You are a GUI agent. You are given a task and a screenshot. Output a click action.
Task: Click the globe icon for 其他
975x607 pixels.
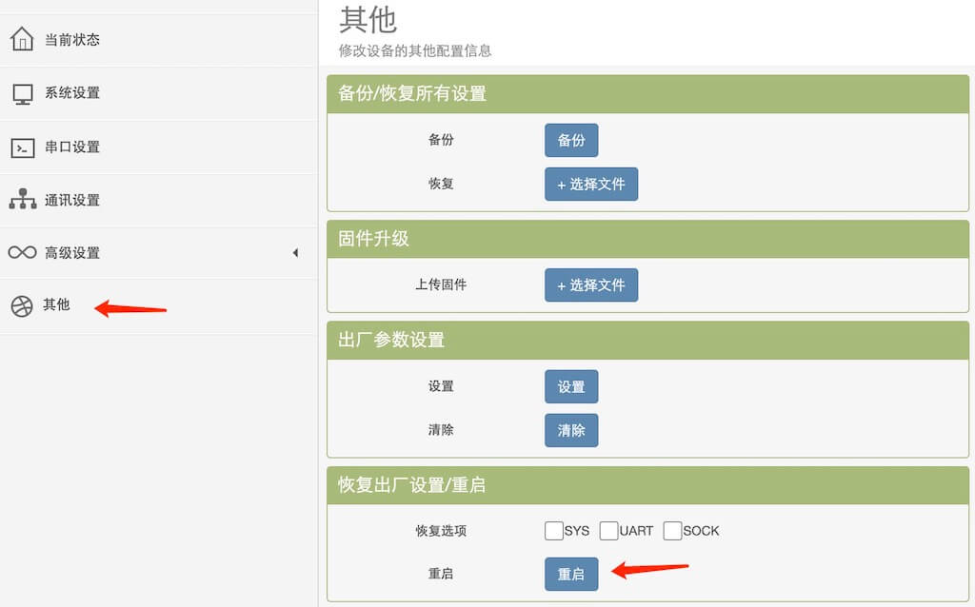(x=22, y=305)
